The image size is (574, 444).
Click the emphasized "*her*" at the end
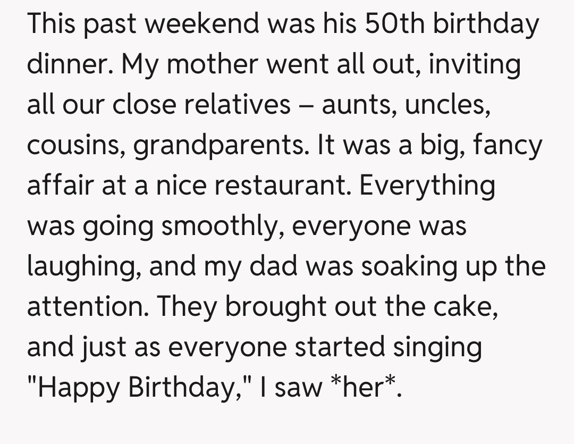(x=364, y=388)
